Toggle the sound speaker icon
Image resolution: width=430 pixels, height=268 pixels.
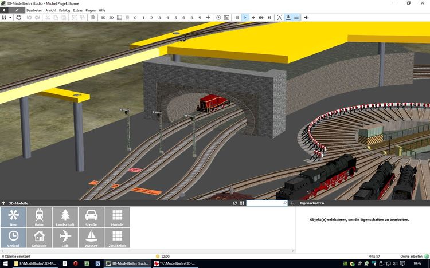(x=306, y=18)
